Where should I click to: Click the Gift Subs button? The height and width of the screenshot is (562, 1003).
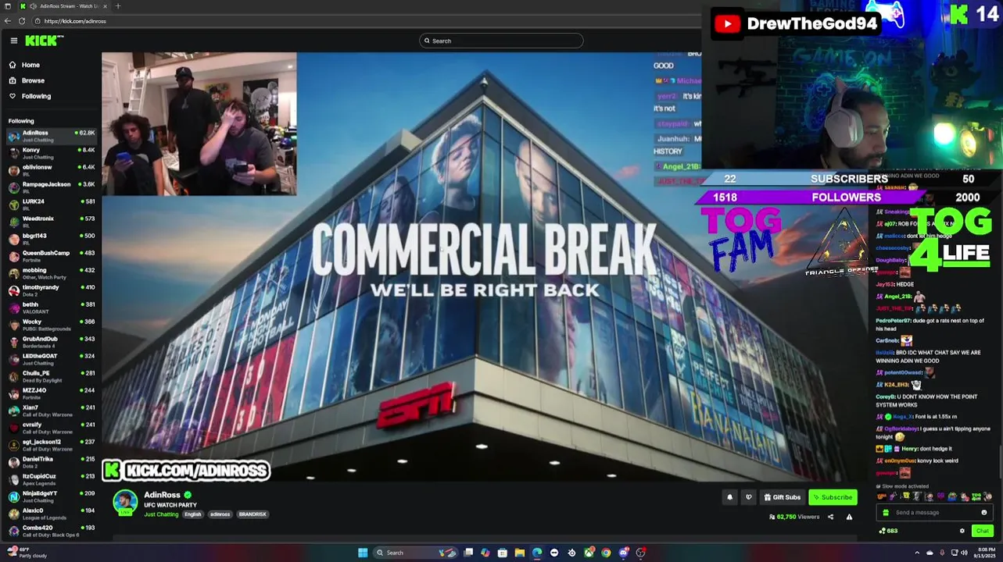pos(782,497)
